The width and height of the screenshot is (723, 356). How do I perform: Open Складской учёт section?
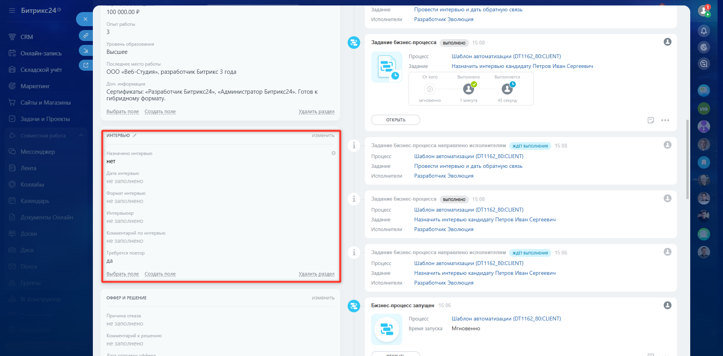pos(41,70)
